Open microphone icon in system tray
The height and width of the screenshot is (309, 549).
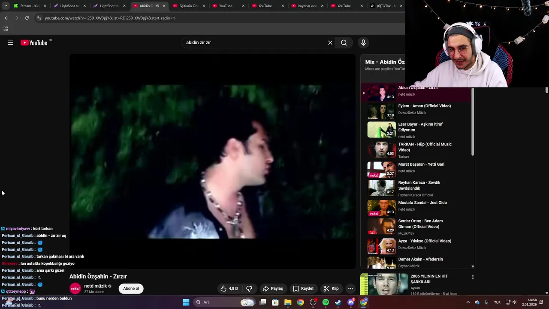click(486, 302)
